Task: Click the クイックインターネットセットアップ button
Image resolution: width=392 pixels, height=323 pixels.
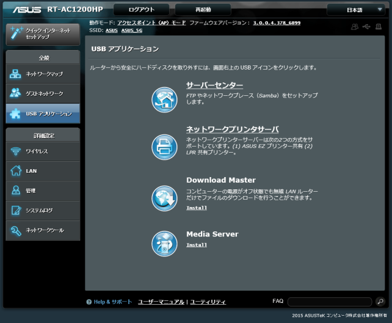Action: pos(43,34)
